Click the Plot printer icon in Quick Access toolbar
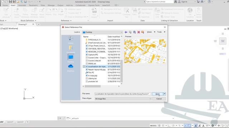Screen dimensions: 229x128 pos(25,1)
